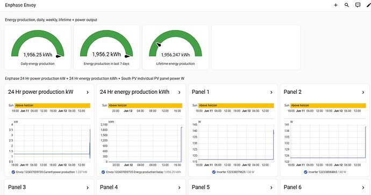Open the chat assistant icon
Image resolution: width=371 pixels, height=195 pixels.
[358, 5]
